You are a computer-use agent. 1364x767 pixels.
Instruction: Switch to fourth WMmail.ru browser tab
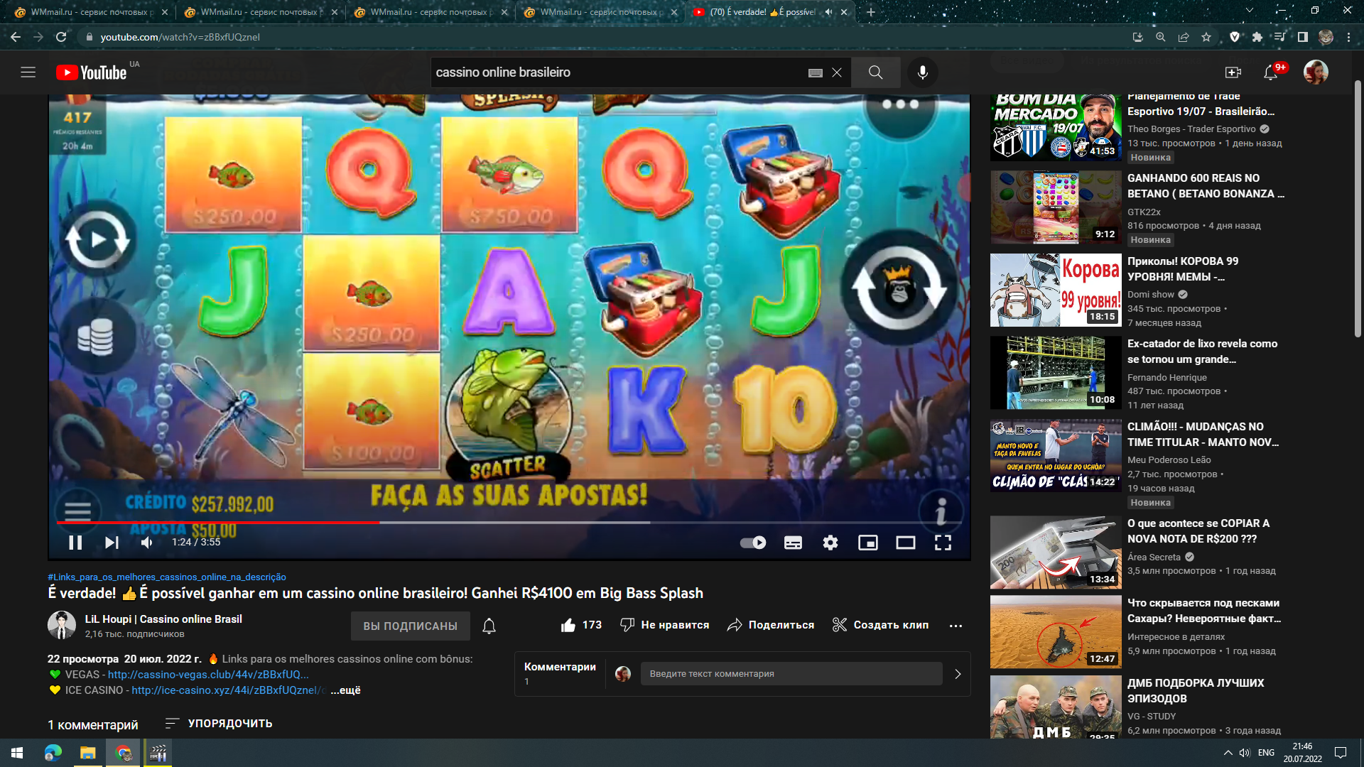600,12
